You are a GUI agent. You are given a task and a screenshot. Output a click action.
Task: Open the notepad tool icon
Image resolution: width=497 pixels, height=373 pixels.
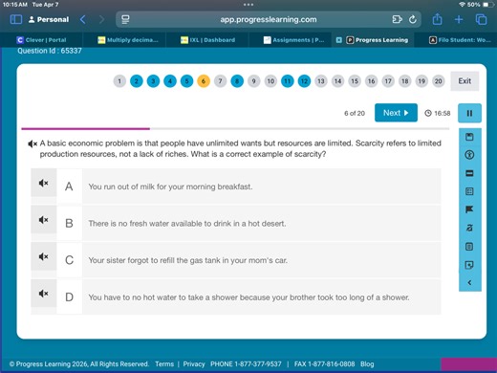pos(469,247)
